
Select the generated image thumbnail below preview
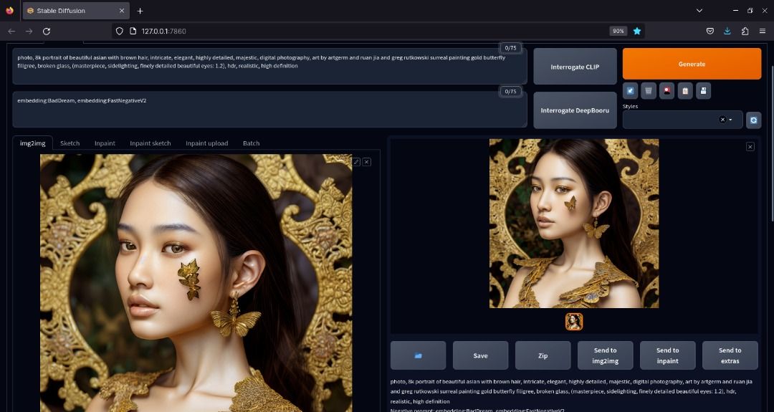point(574,322)
